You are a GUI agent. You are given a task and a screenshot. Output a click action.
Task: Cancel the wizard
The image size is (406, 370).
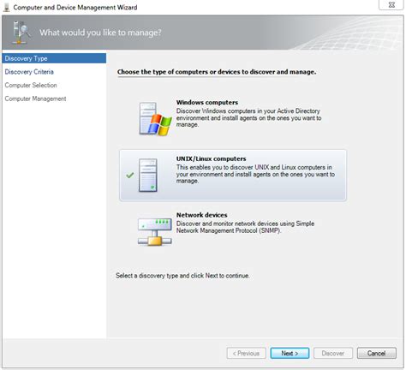point(377,353)
